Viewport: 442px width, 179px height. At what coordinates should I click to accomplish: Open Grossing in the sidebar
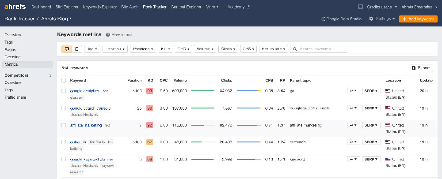[12, 57]
